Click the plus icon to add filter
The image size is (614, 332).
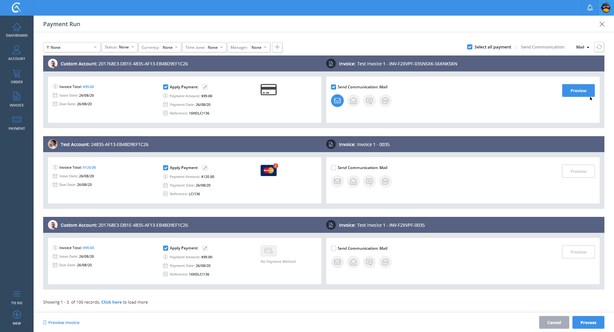[x=277, y=47]
